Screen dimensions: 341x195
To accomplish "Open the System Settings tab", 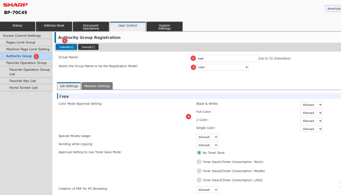I will tap(164, 27).
